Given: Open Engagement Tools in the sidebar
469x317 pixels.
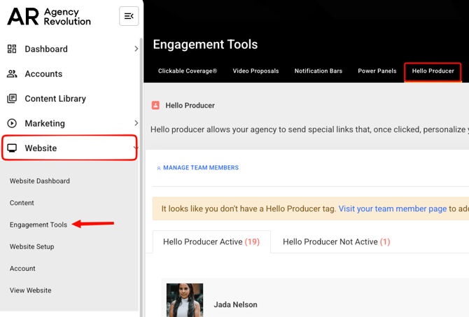Looking at the screenshot, I should tap(38, 225).
